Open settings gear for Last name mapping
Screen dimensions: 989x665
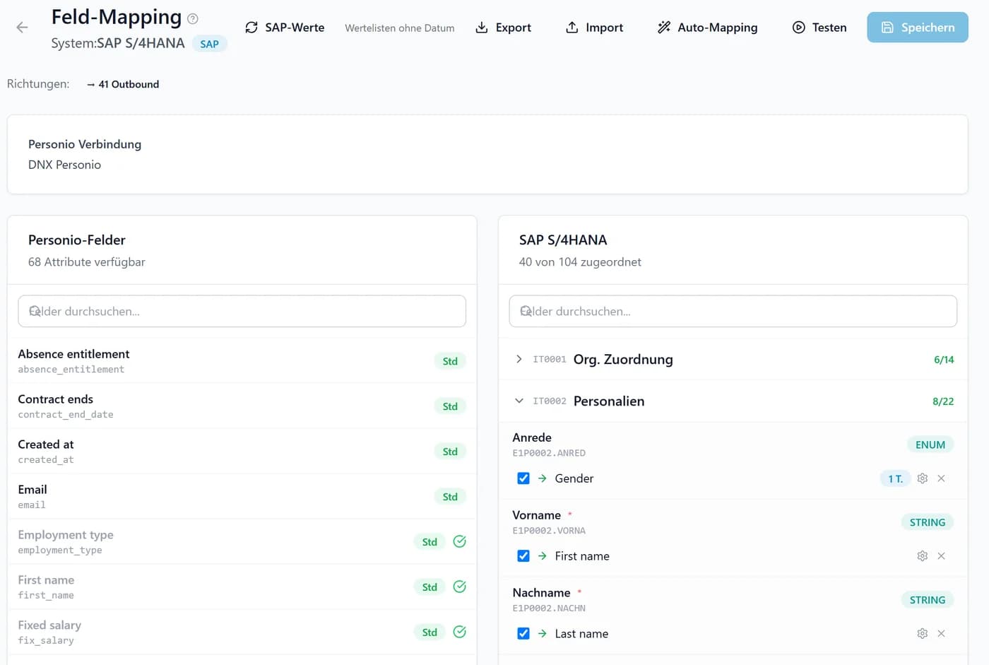tap(922, 634)
